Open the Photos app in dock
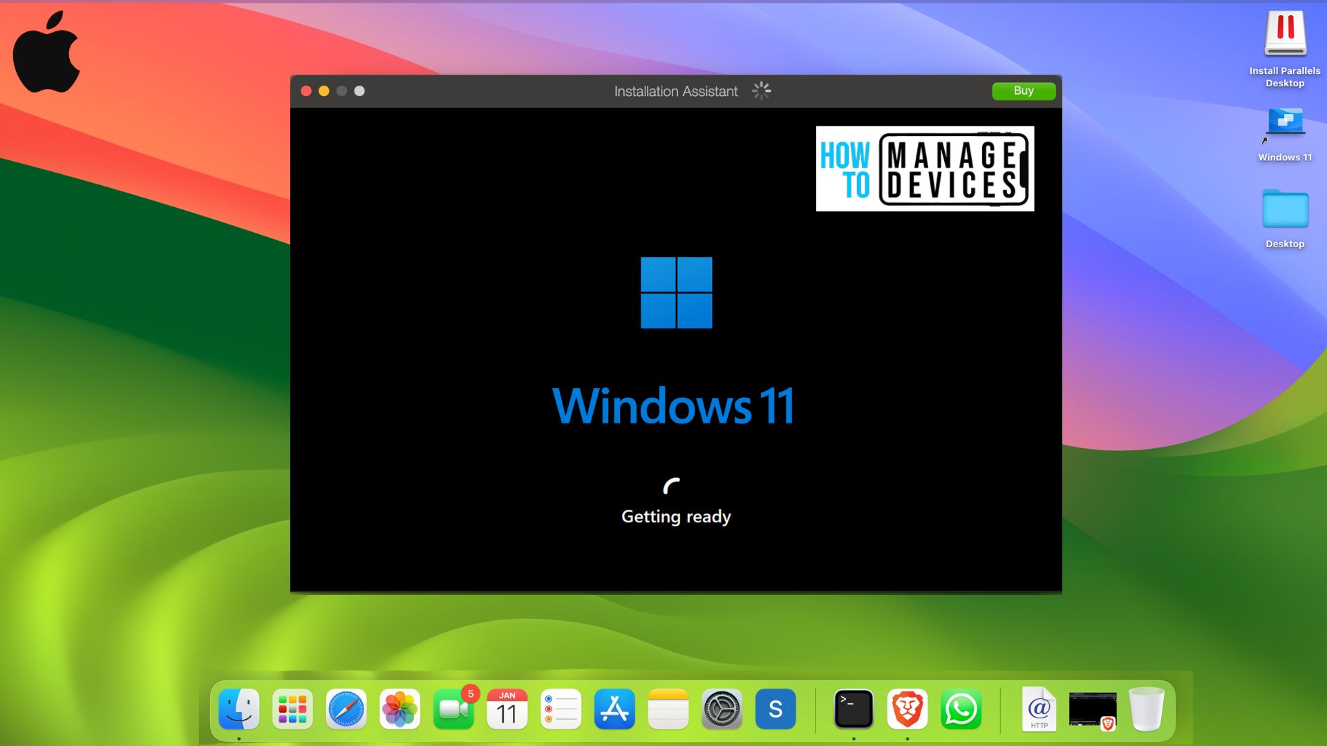1327x746 pixels. tap(400, 709)
